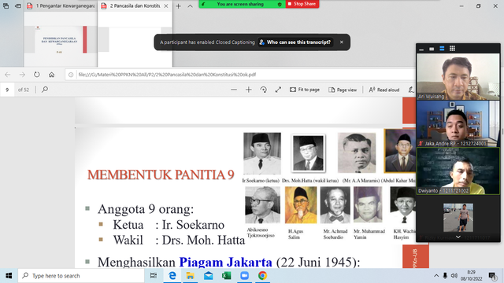This screenshot has height=283, width=504.
Task: Open Excel from taskbar
Action: (226, 276)
